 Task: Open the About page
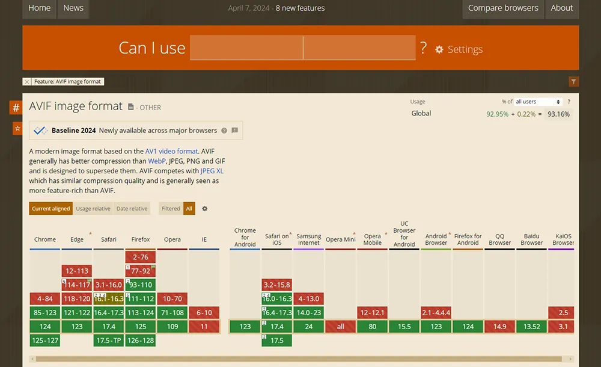click(561, 8)
